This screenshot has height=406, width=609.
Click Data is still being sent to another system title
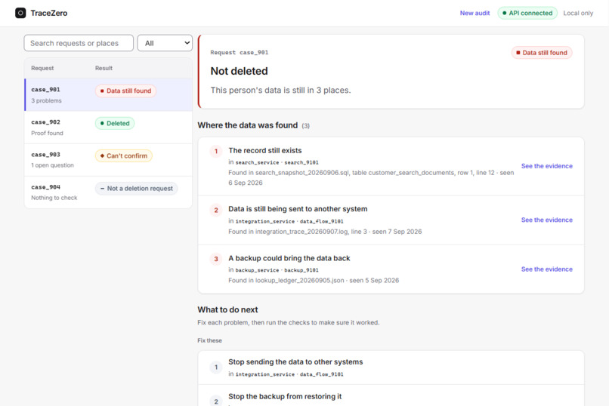point(298,209)
